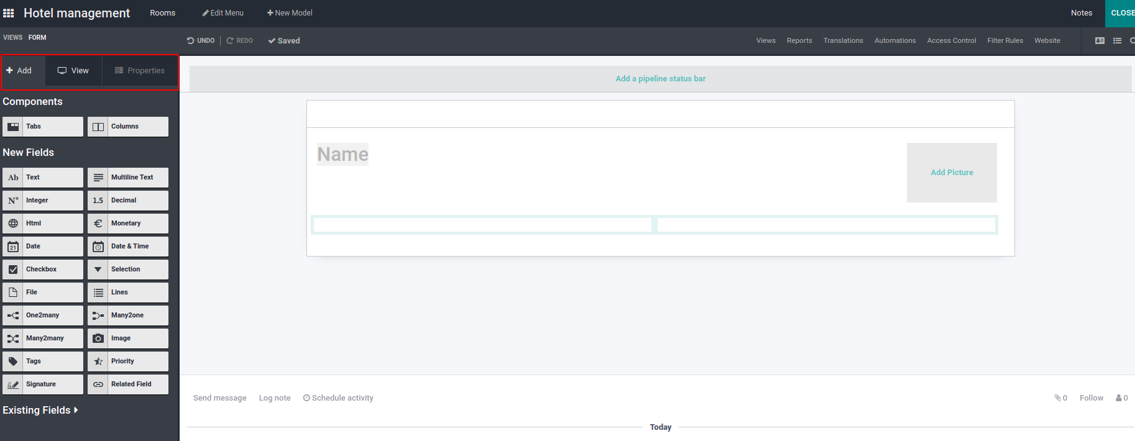The height and width of the screenshot is (441, 1135).
Task: Redo the last undone change
Action: tap(240, 41)
